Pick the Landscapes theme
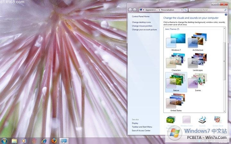Viewport: 231px width, 144px height. point(198,61)
